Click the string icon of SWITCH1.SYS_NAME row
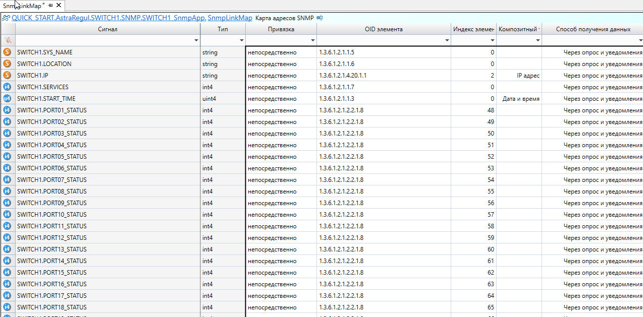The image size is (643, 317). pyautogui.click(x=7, y=52)
